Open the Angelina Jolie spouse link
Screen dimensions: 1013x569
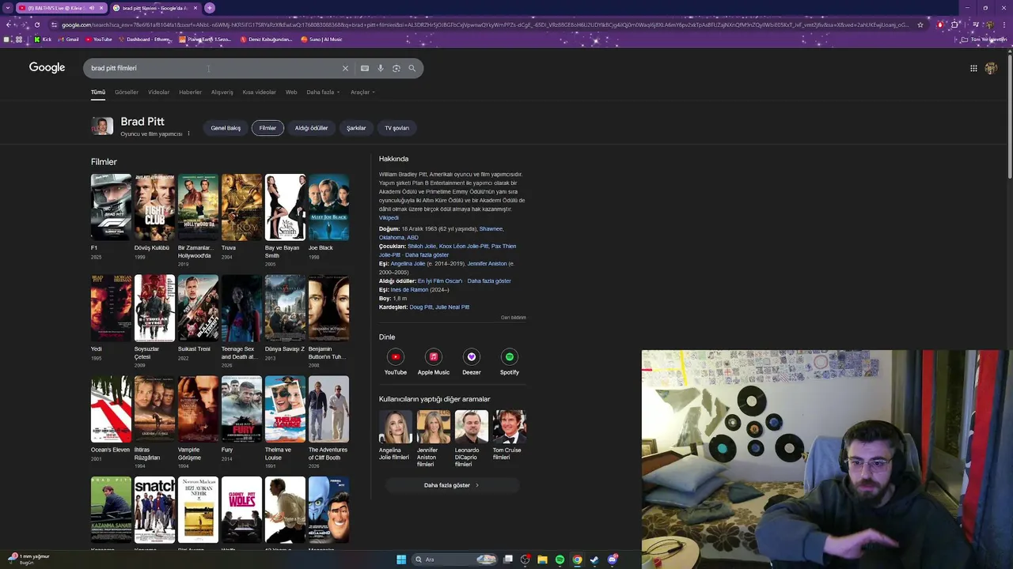408,264
